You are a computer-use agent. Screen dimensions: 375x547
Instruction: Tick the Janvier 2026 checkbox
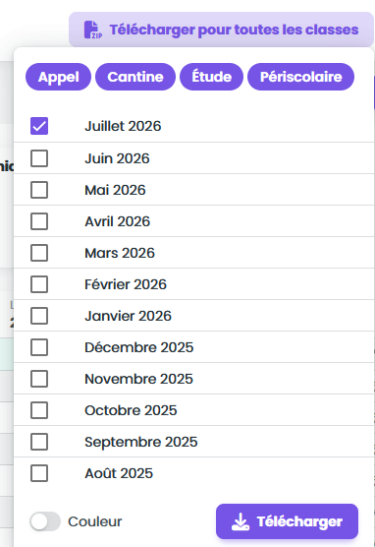point(39,316)
